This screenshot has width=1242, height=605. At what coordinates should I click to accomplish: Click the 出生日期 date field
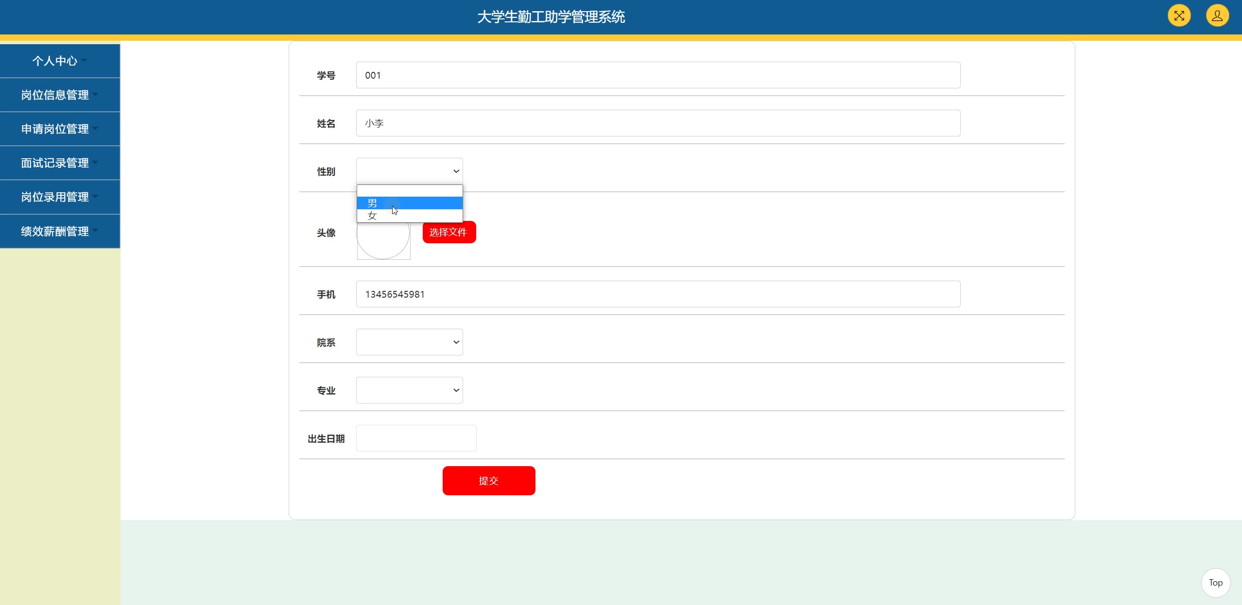tap(416, 438)
